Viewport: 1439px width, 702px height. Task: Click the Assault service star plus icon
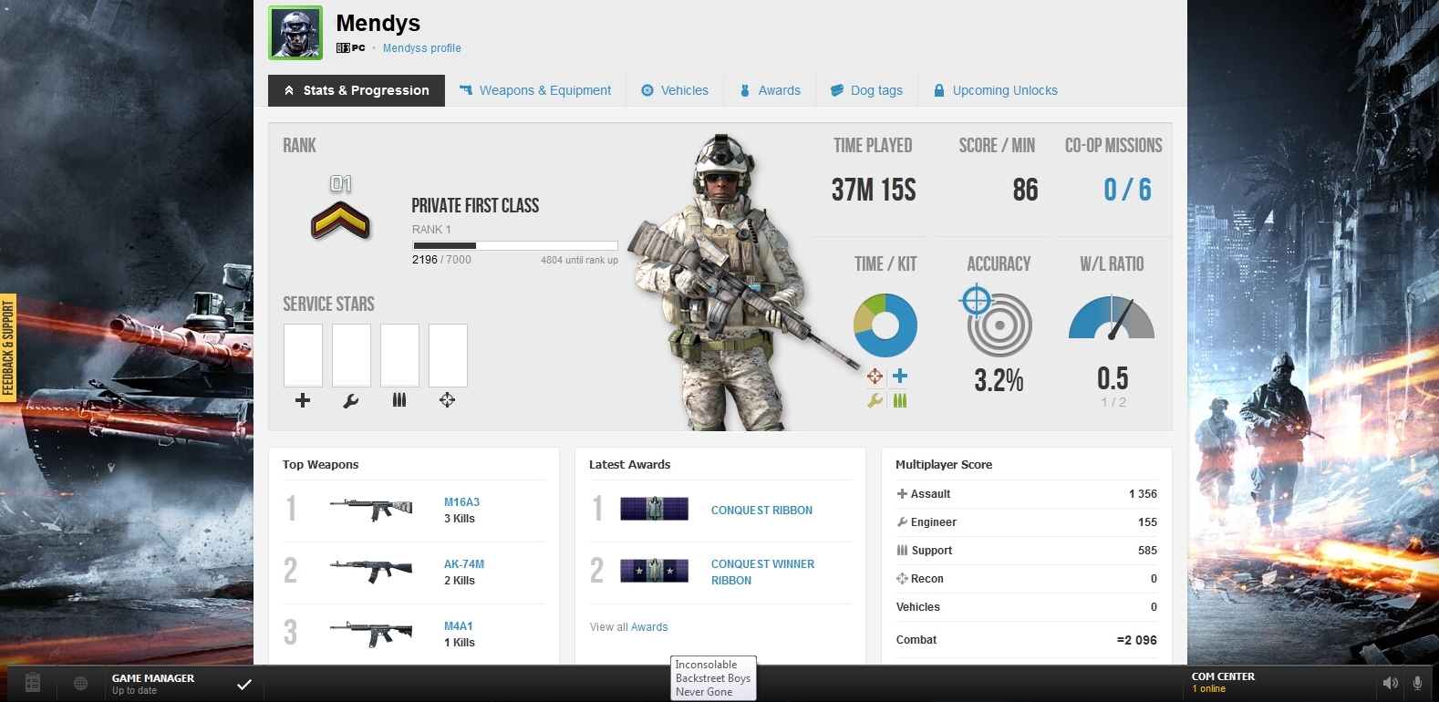pos(303,400)
